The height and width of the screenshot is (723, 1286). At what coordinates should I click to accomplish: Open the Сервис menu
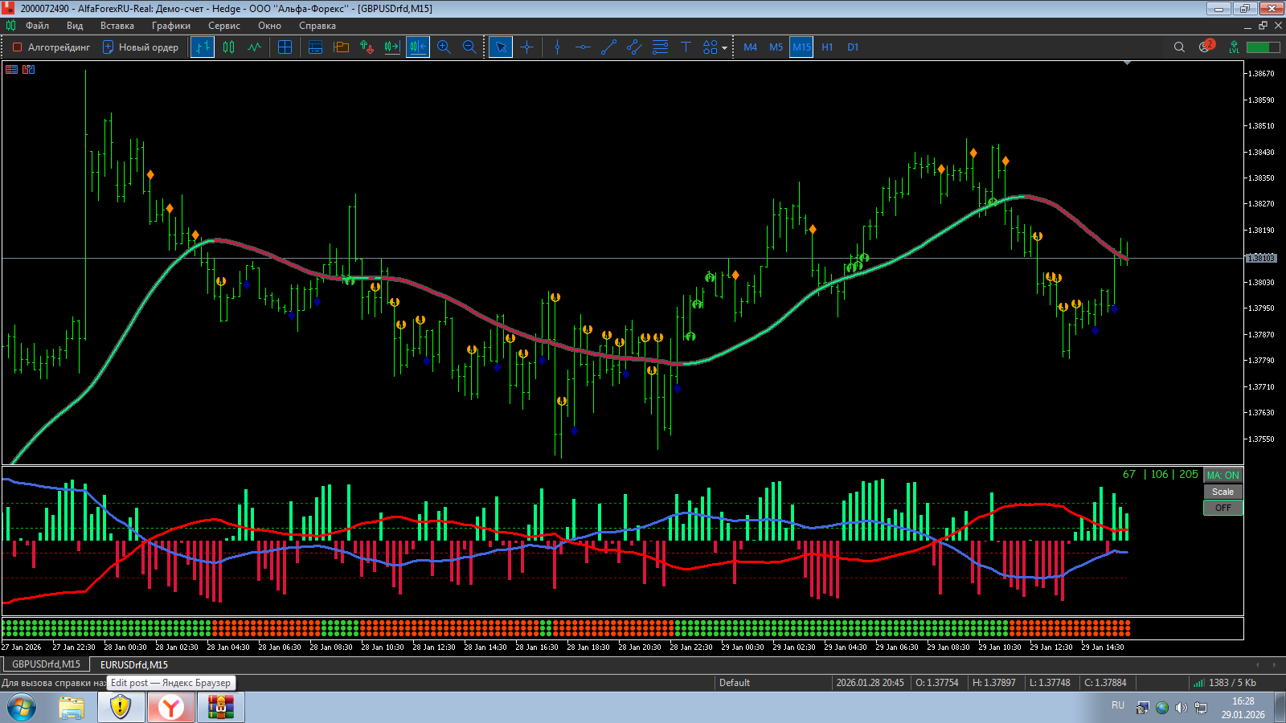[224, 26]
